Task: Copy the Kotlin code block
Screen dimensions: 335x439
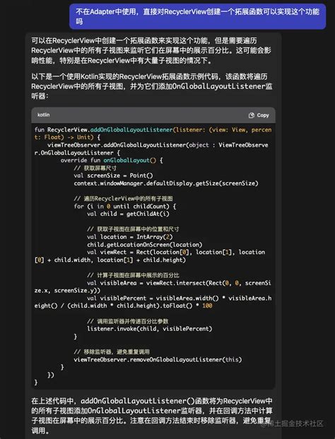Action: (x=259, y=115)
